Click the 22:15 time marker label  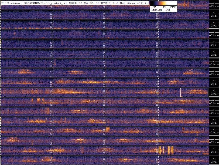(51, 64)
